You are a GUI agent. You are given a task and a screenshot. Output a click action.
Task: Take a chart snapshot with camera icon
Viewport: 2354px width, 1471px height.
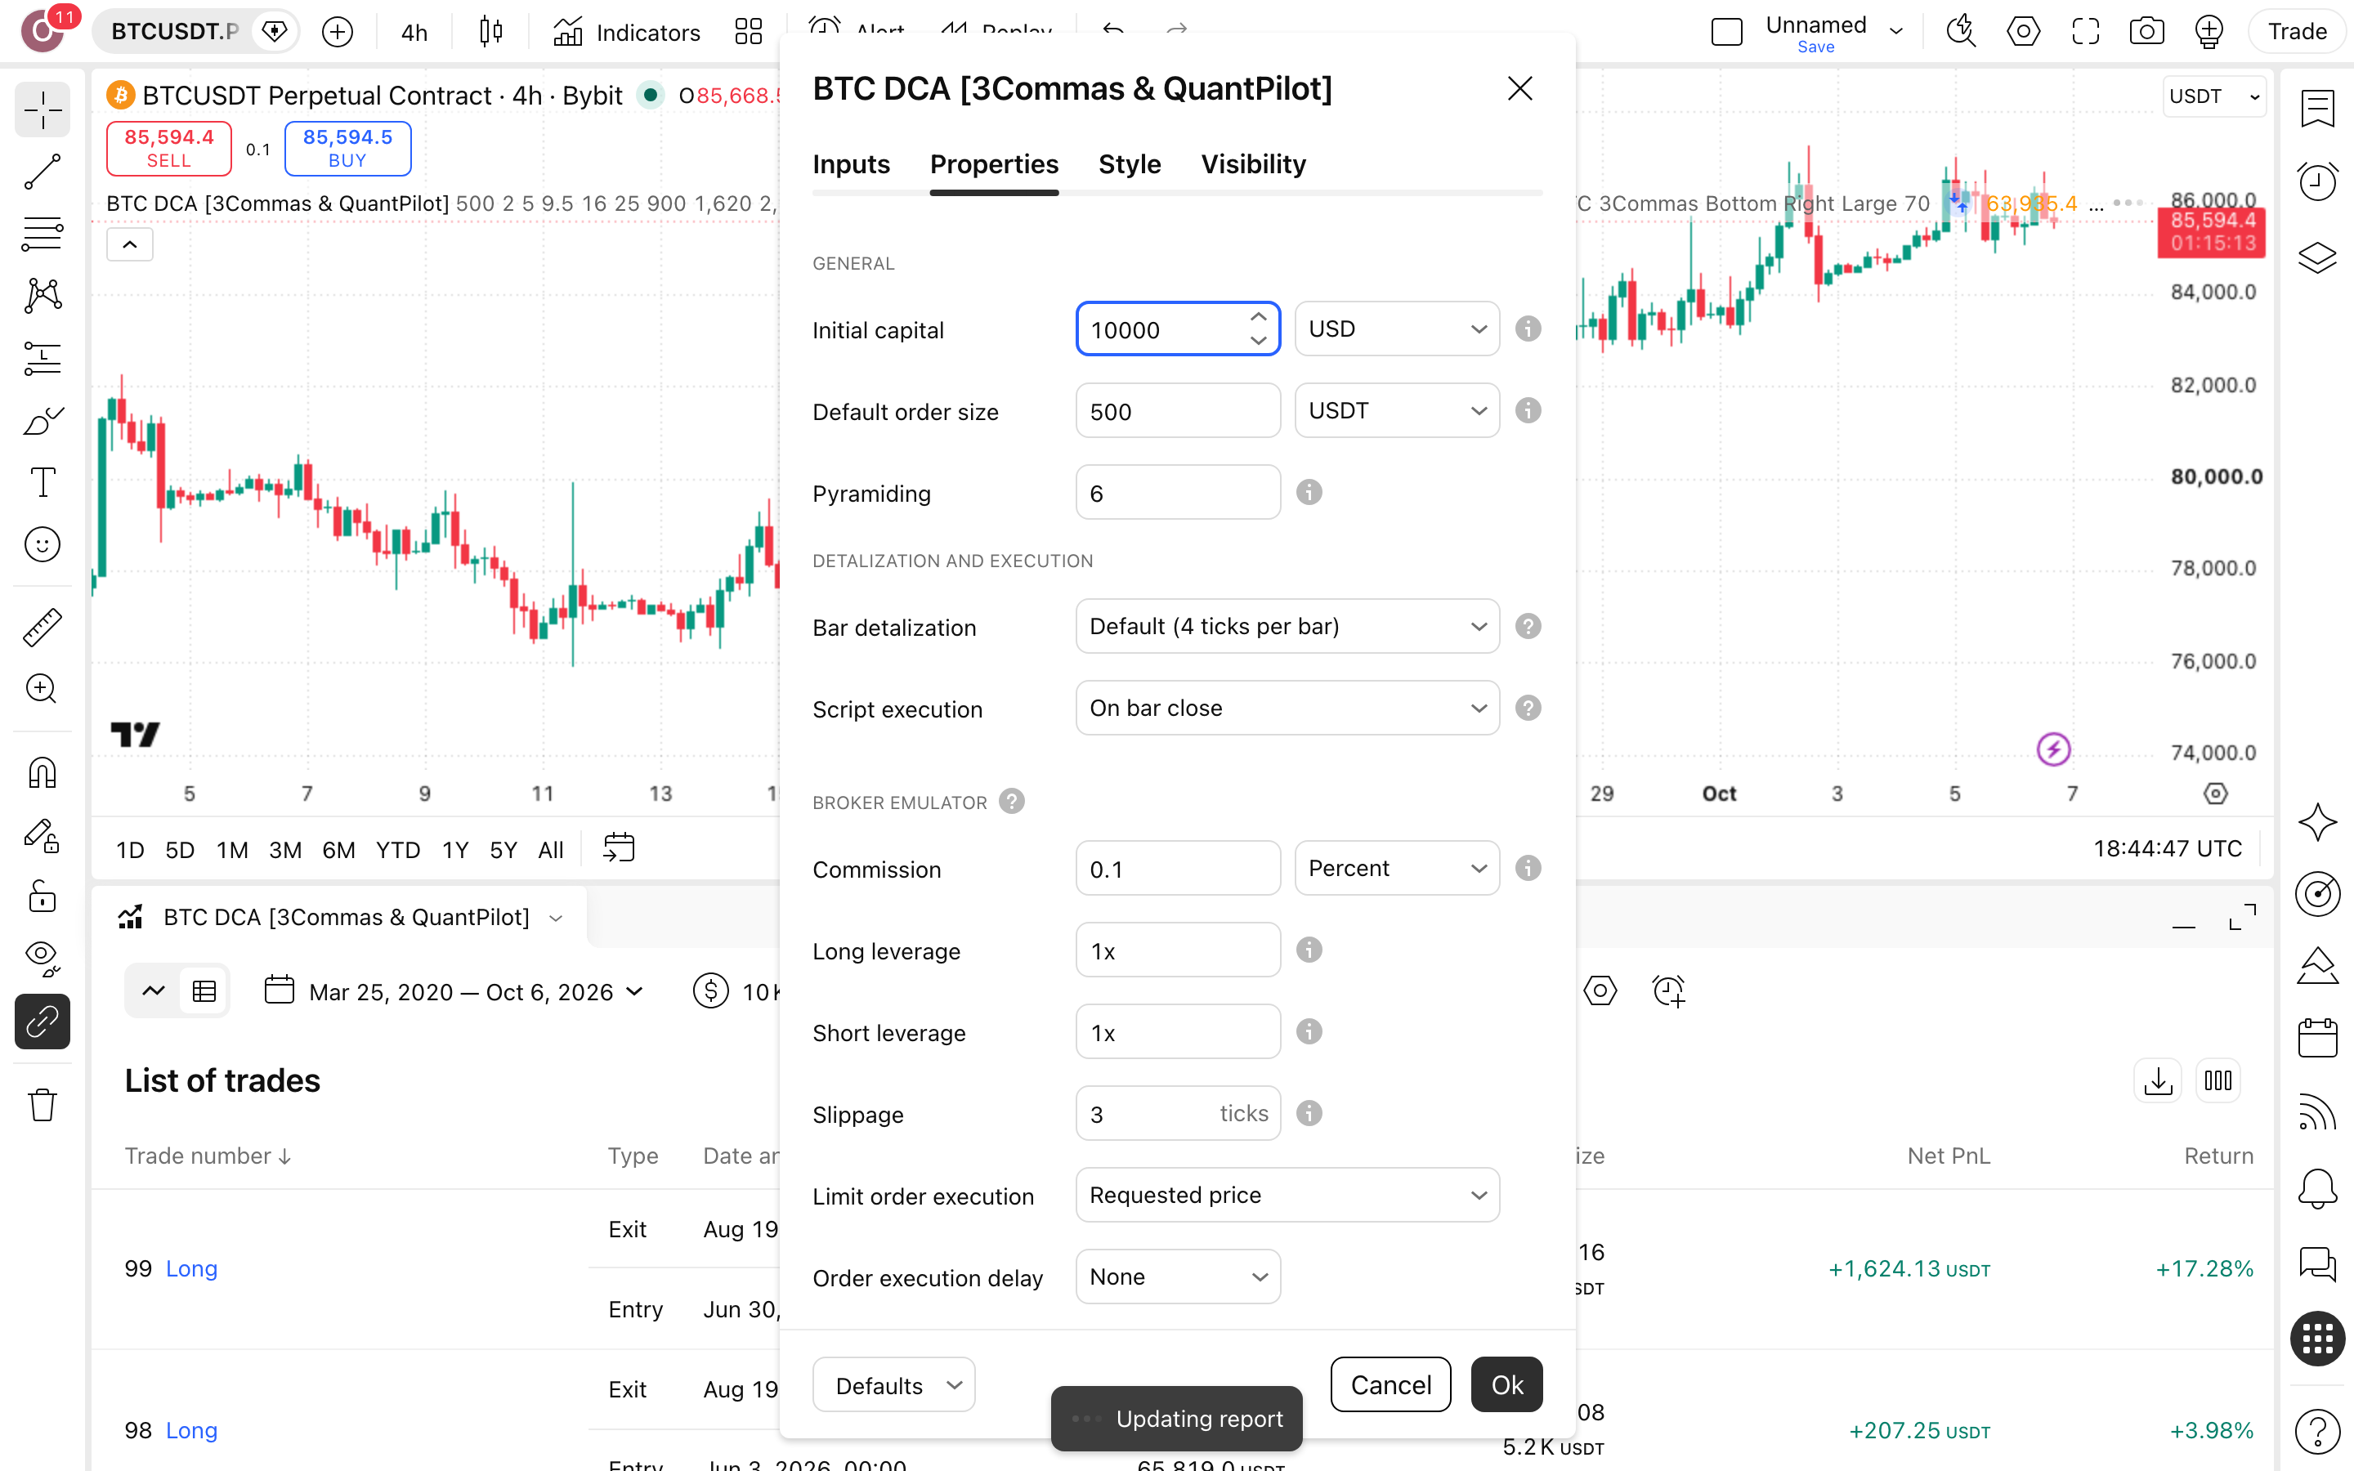coord(2147,31)
